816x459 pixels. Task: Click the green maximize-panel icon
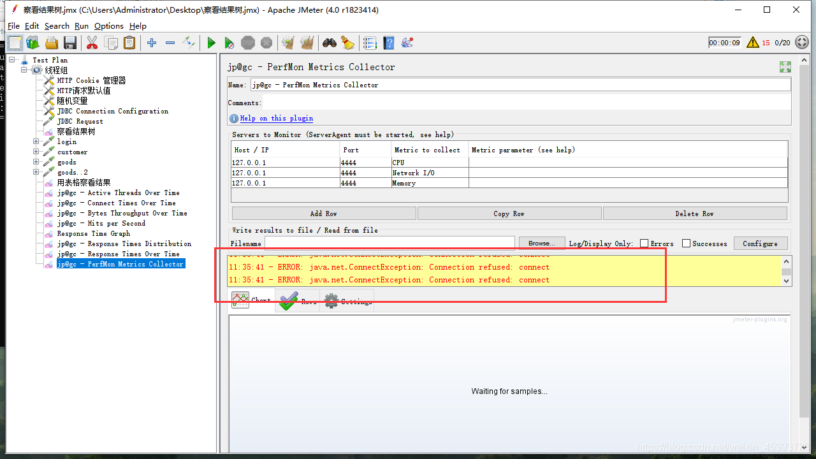pos(785,67)
